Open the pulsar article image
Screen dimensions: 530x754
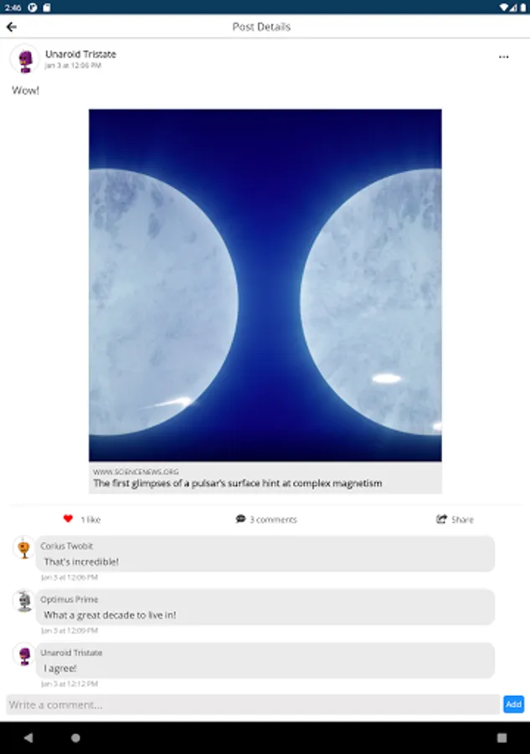[x=265, y=285]
